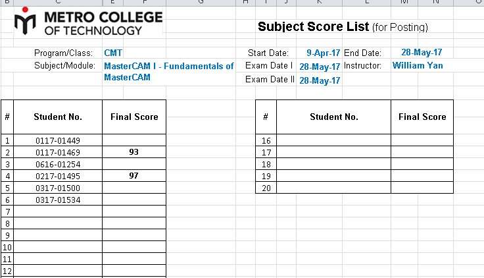Click the 'Exam Date I' label
This screenshot has height=278, width=484.
pos(269,66)
